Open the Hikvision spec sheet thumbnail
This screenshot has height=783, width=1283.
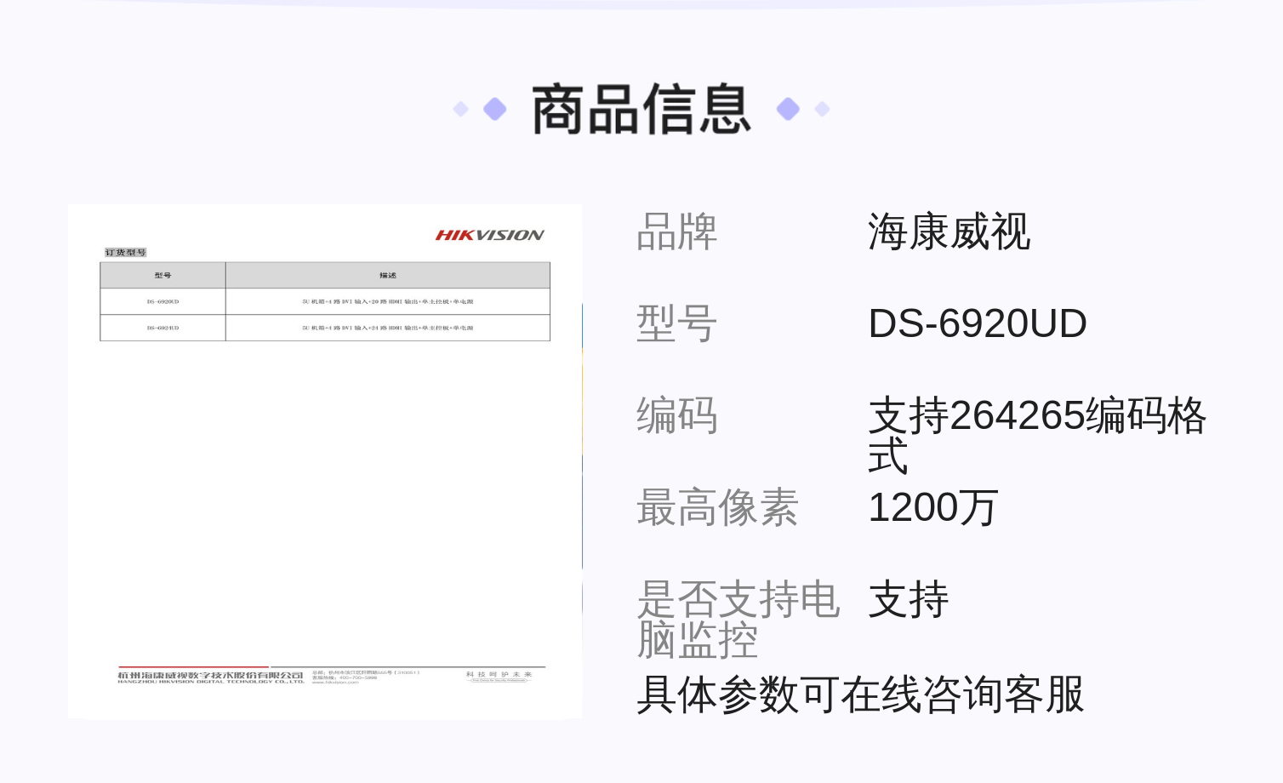click(325, 461)
